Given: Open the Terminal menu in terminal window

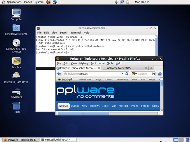Looking at the screenshot, I should point(76,33).
